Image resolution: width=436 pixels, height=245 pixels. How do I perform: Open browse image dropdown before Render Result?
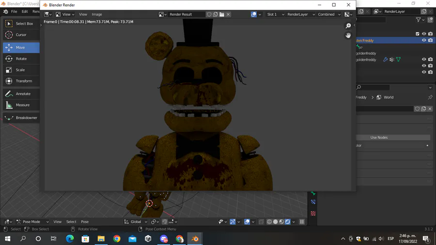(x=163, y=15)
